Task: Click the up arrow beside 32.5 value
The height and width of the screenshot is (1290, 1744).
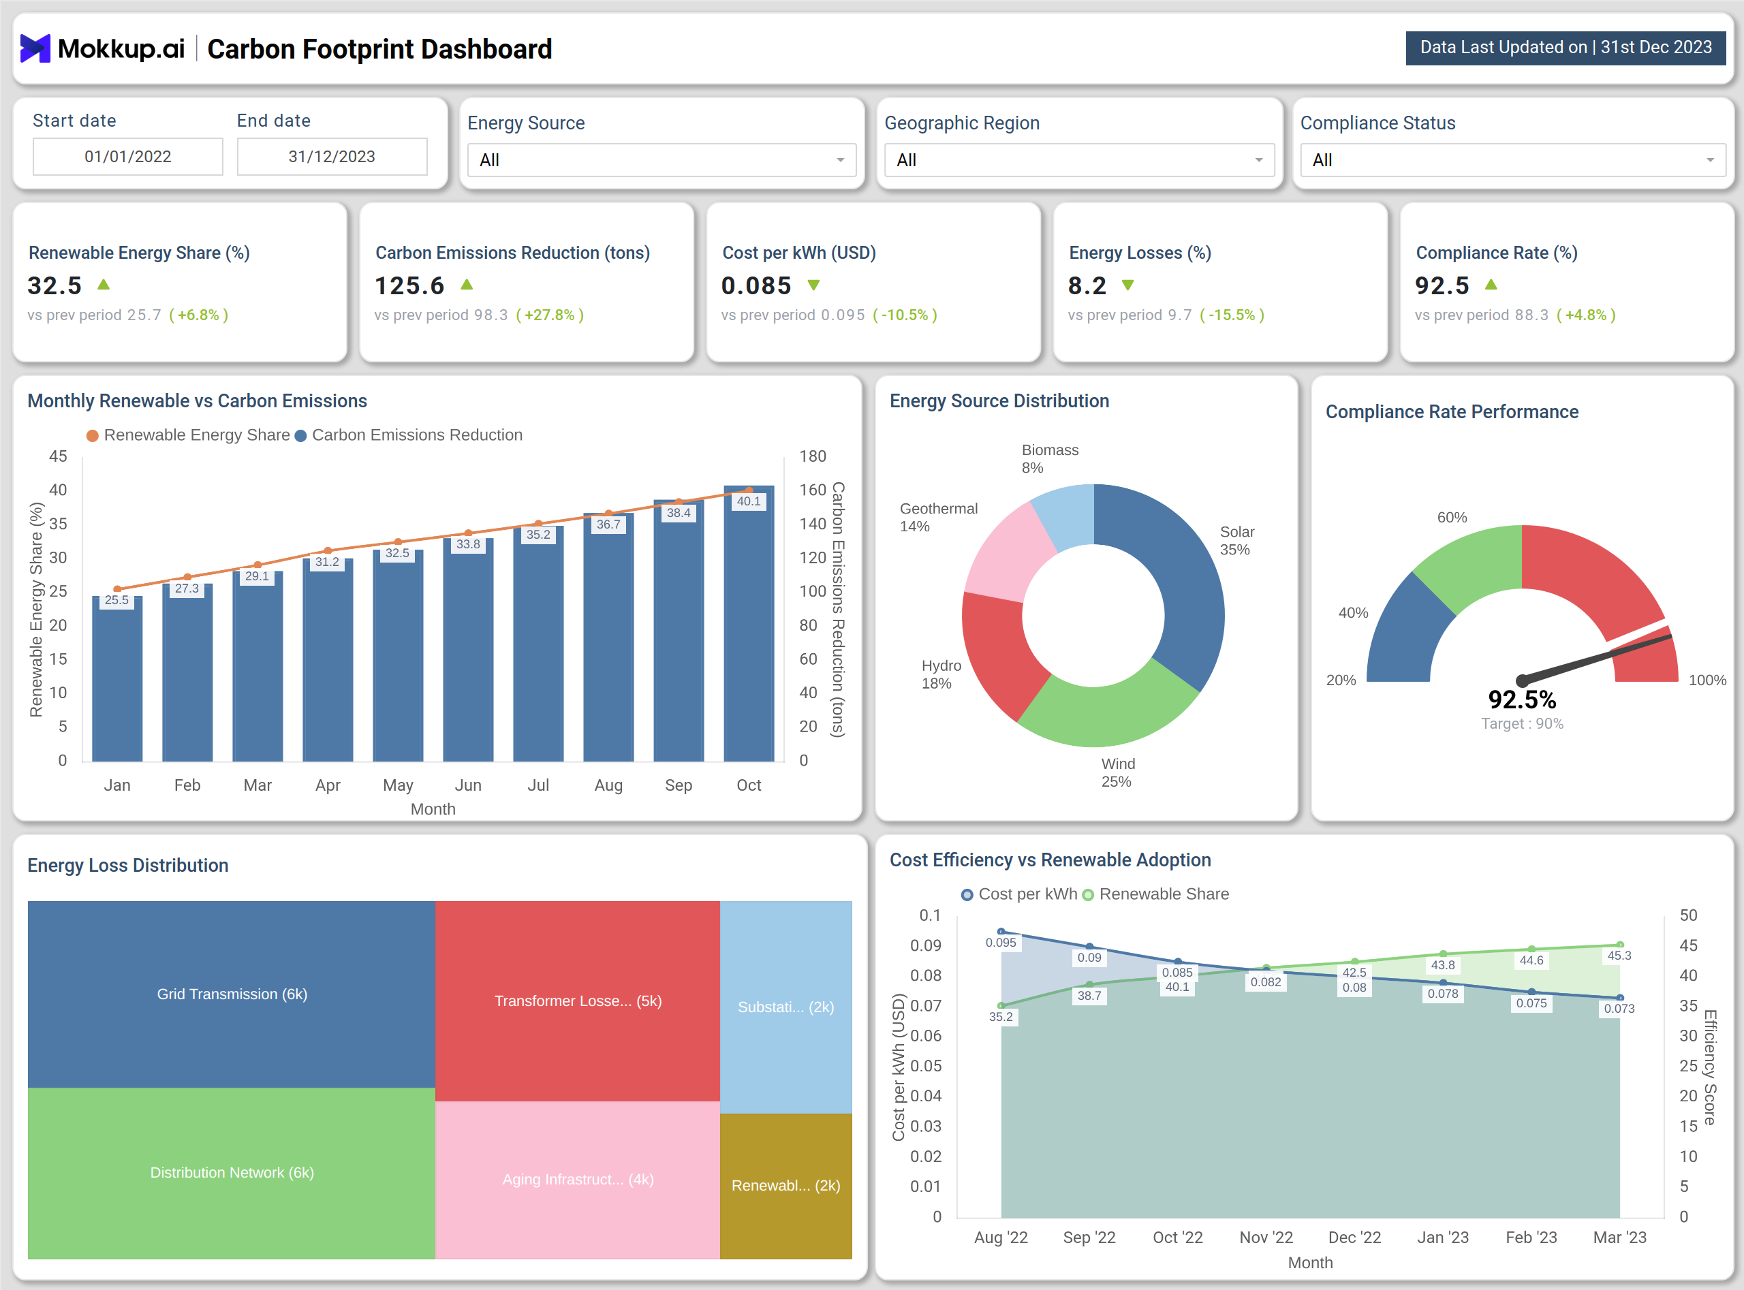Action: pos(103,284)
